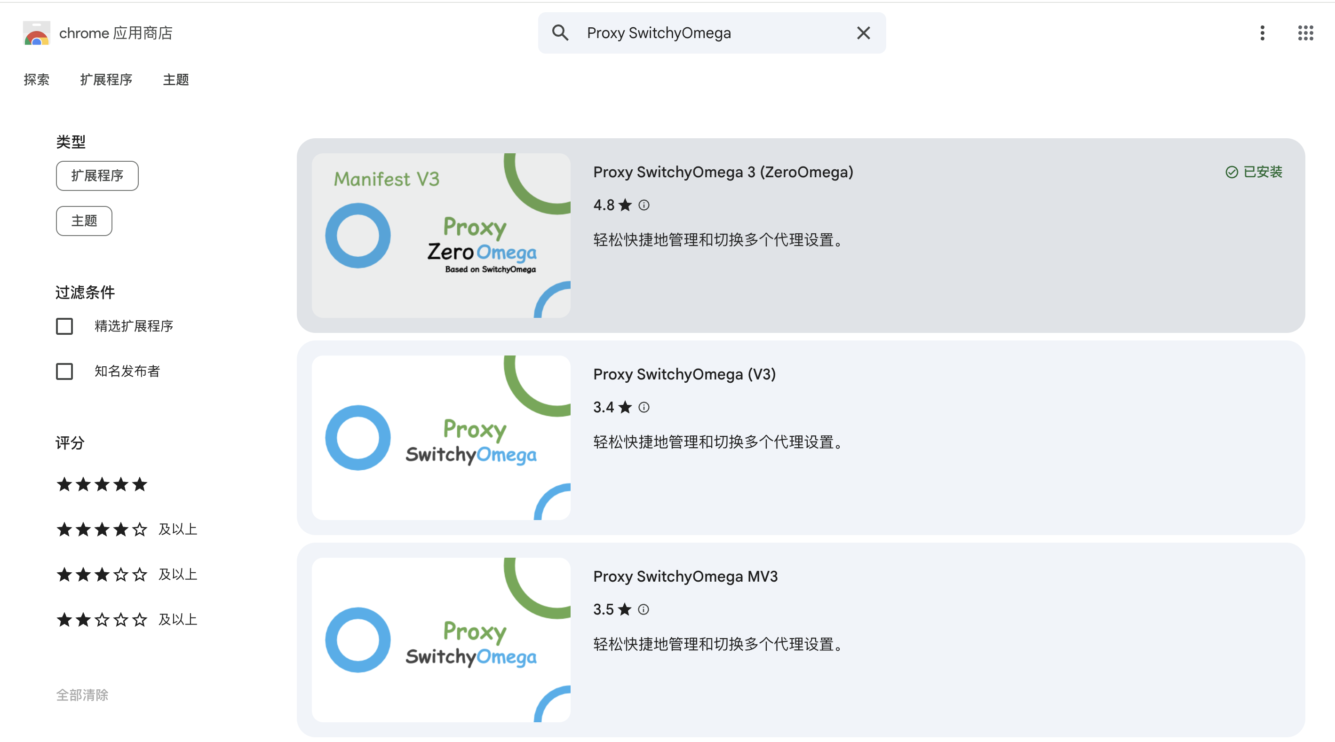Open the Chrome Web Store three-dot menu
Viewport: 1335px width, 742px height.
(x=1263, y=32)
